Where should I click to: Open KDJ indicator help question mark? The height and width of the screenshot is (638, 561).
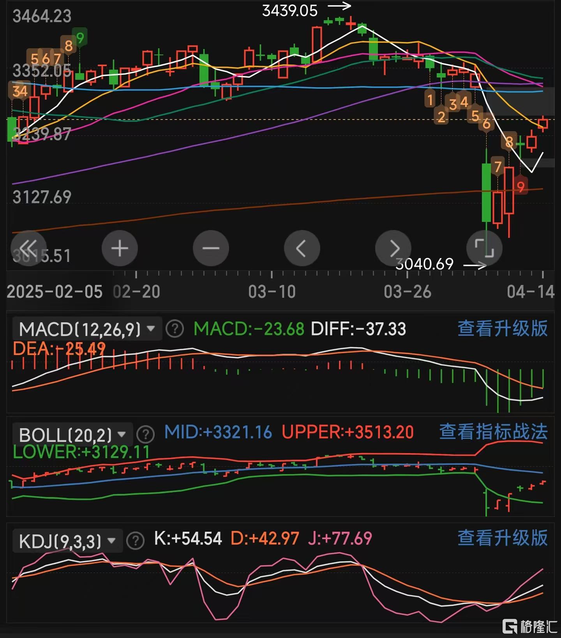pyautogui.click(x=136, y=541)
